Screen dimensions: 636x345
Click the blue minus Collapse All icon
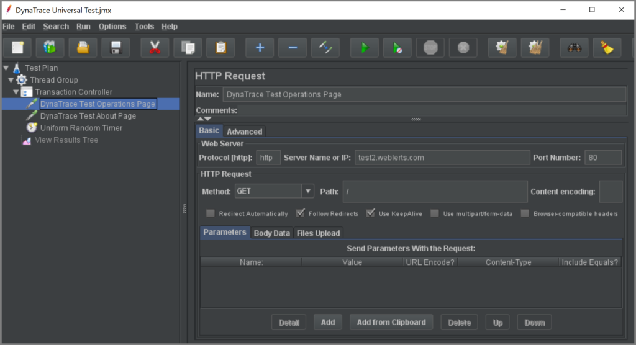[293, 48]
